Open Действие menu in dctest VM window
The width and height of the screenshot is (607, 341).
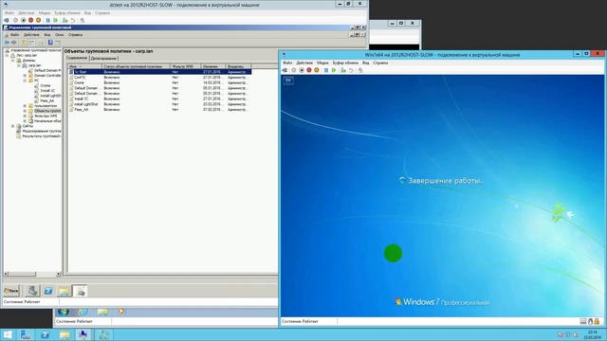27,12
